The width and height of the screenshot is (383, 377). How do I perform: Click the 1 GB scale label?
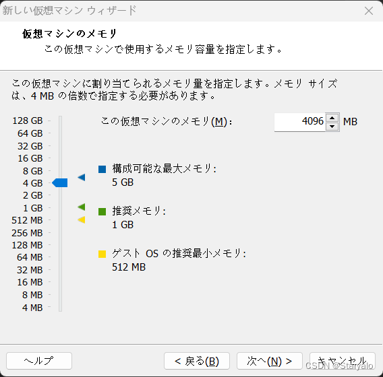tap(33, 208)
